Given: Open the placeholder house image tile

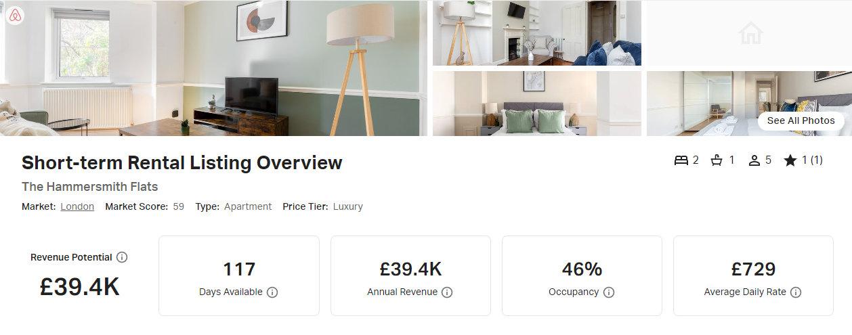Looking at the screenshot, I should [749, 32].
